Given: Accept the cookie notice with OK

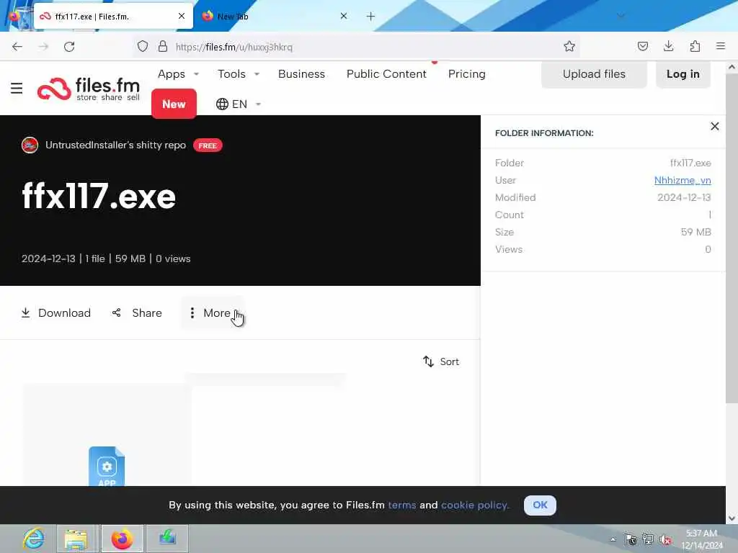Looking at the screenshot, I should coord(540,505).
